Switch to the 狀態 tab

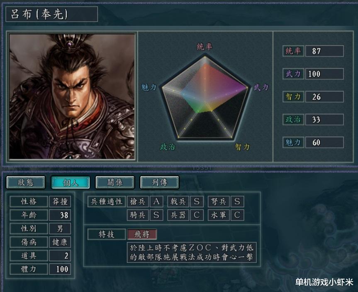(x=26, y=182)
